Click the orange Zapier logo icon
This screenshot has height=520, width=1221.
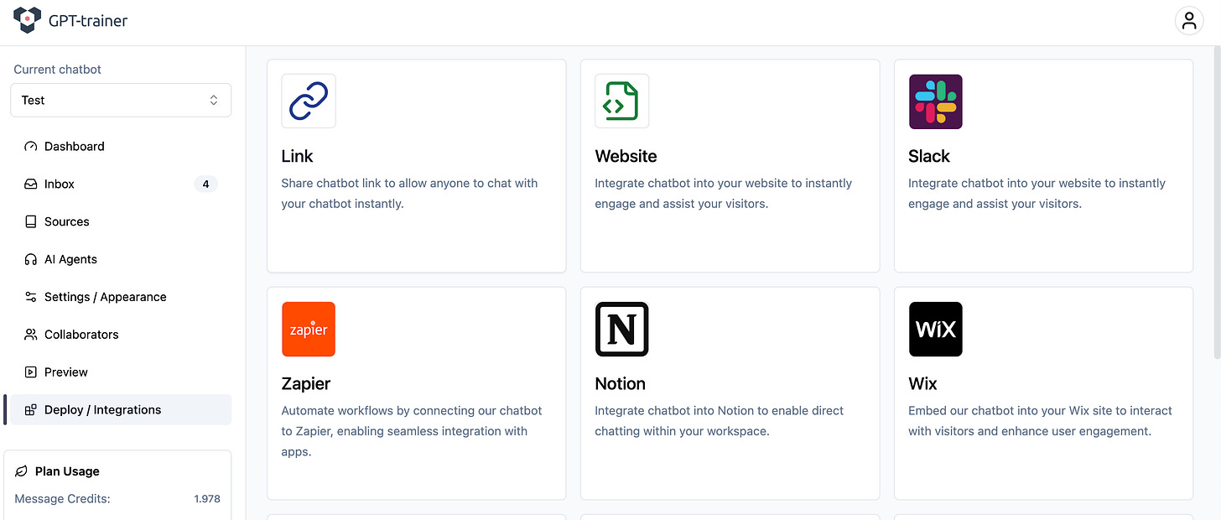[309, 329]
